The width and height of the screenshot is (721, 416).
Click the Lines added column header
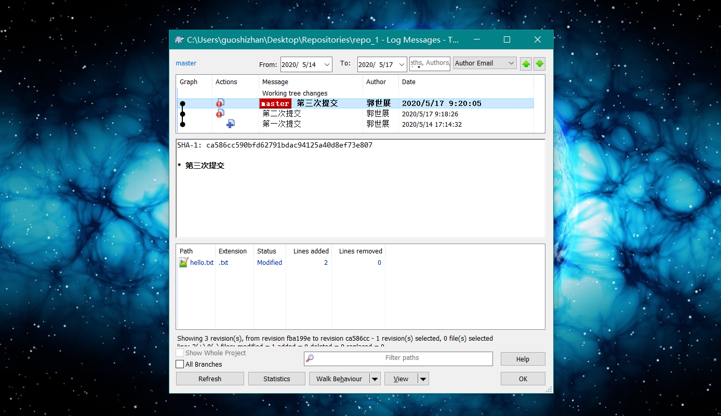[x=311, y=251]
